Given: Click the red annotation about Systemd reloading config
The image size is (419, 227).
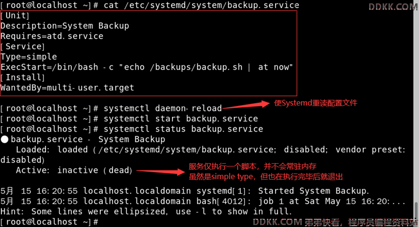Looking at the screenshot, I should [x=316, y=103].
